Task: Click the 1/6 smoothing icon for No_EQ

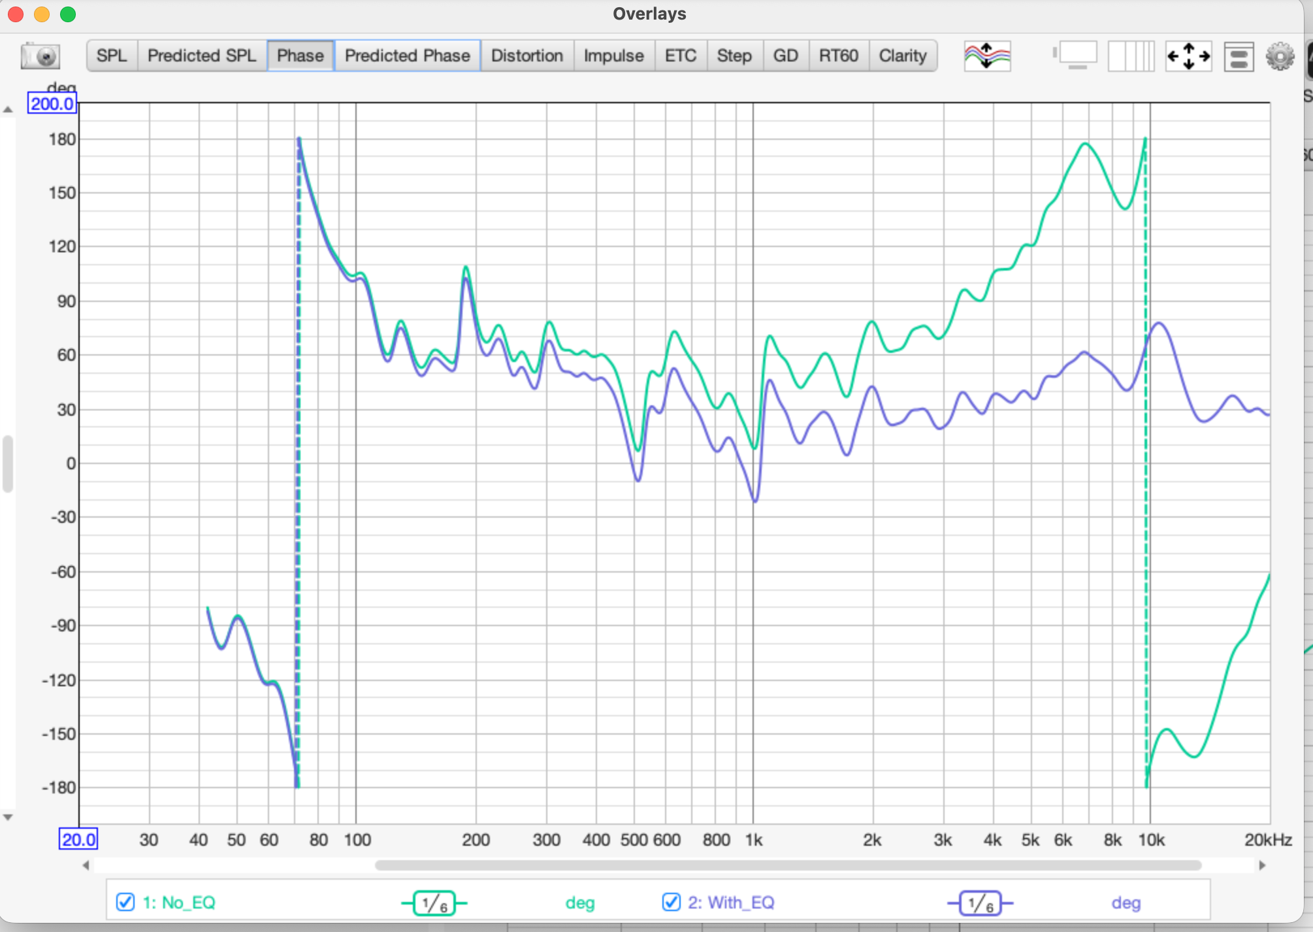Action: [x=434, y=903]
